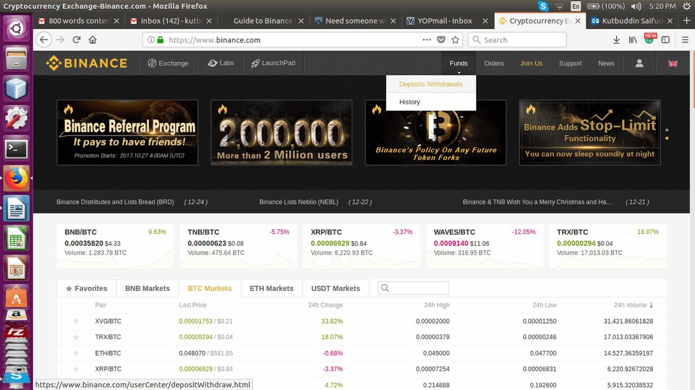Open the Firefox library icon

click(633, 40)
